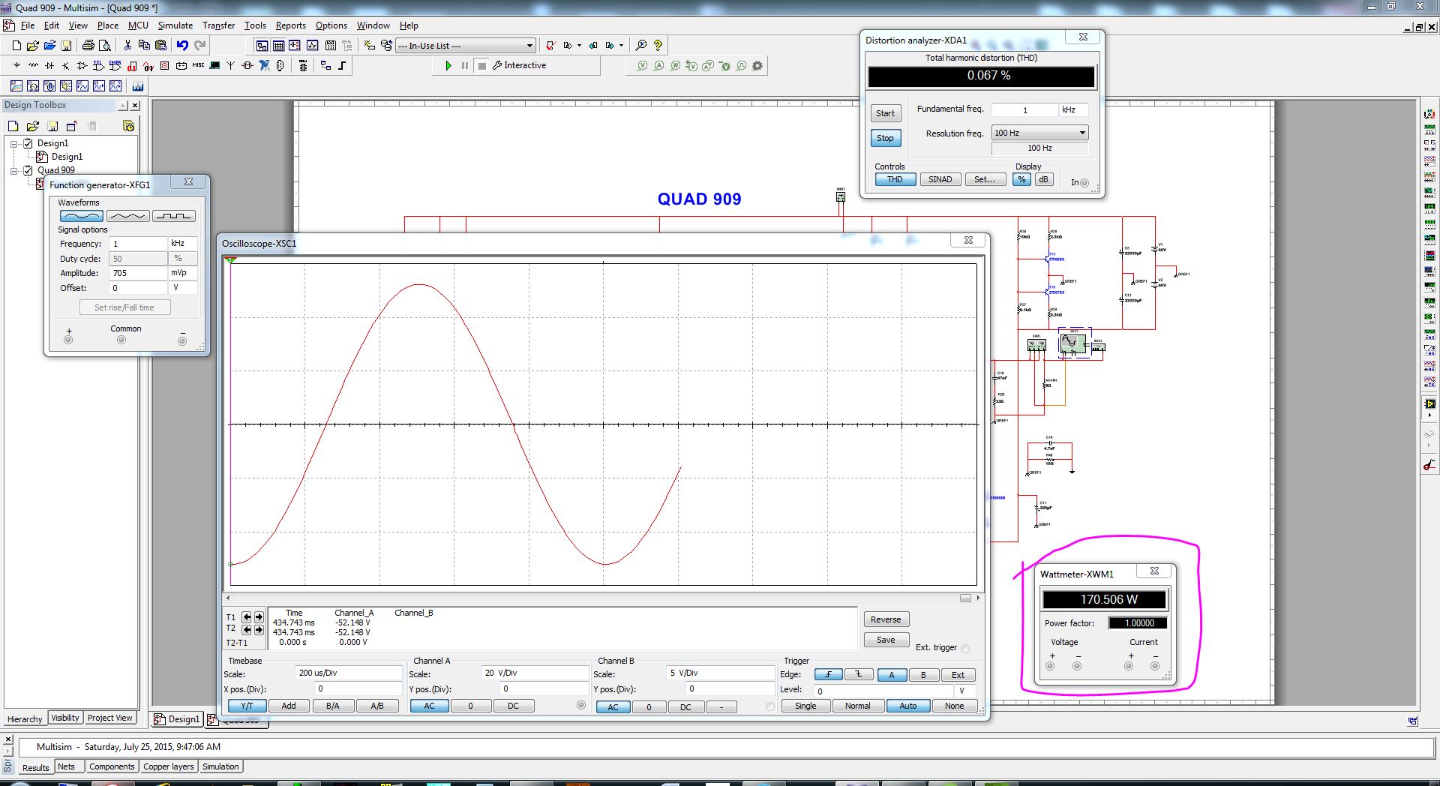Viewport: 1440px width, 786px height.
Task: Place an Analog op-amp component from the toolbar
Action: click(x=82, y=66)
